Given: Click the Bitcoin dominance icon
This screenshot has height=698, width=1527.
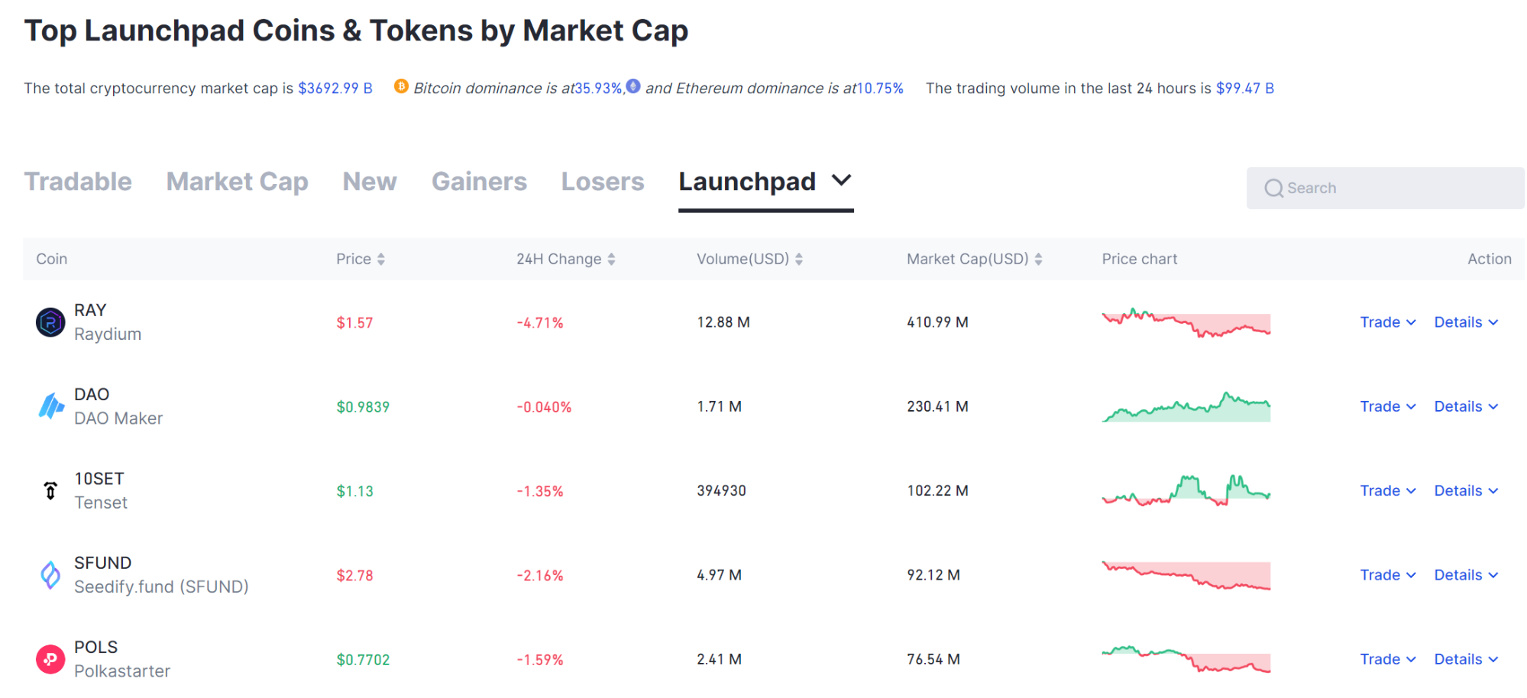Looking at the screenshot, I should click(x=400, y=88).
